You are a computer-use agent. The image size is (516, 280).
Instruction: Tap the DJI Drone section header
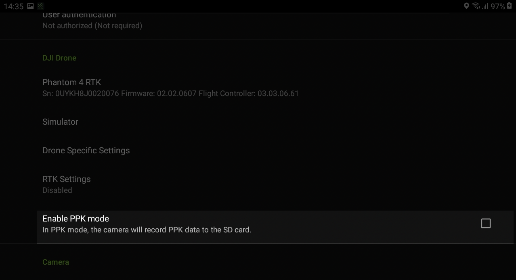point(59,58)
